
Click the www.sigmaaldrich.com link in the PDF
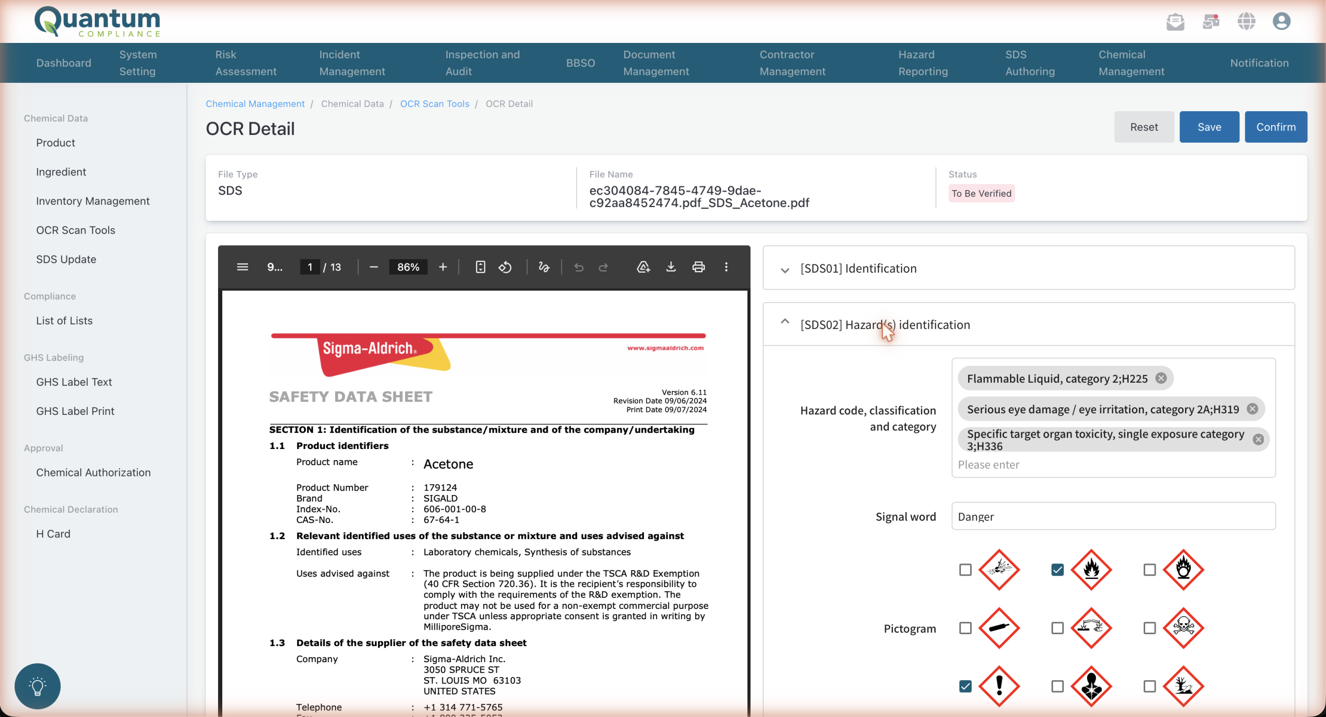coord(665,348)
